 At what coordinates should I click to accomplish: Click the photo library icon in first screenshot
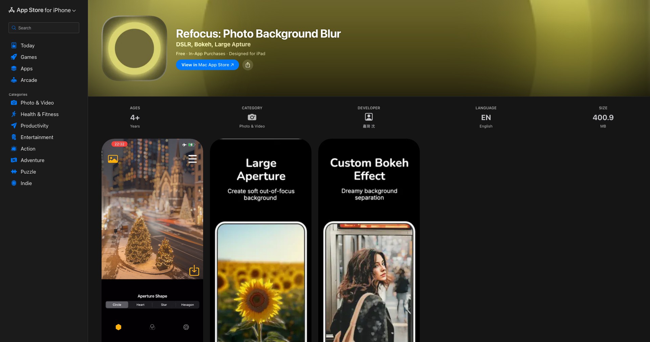click(113, 159)
